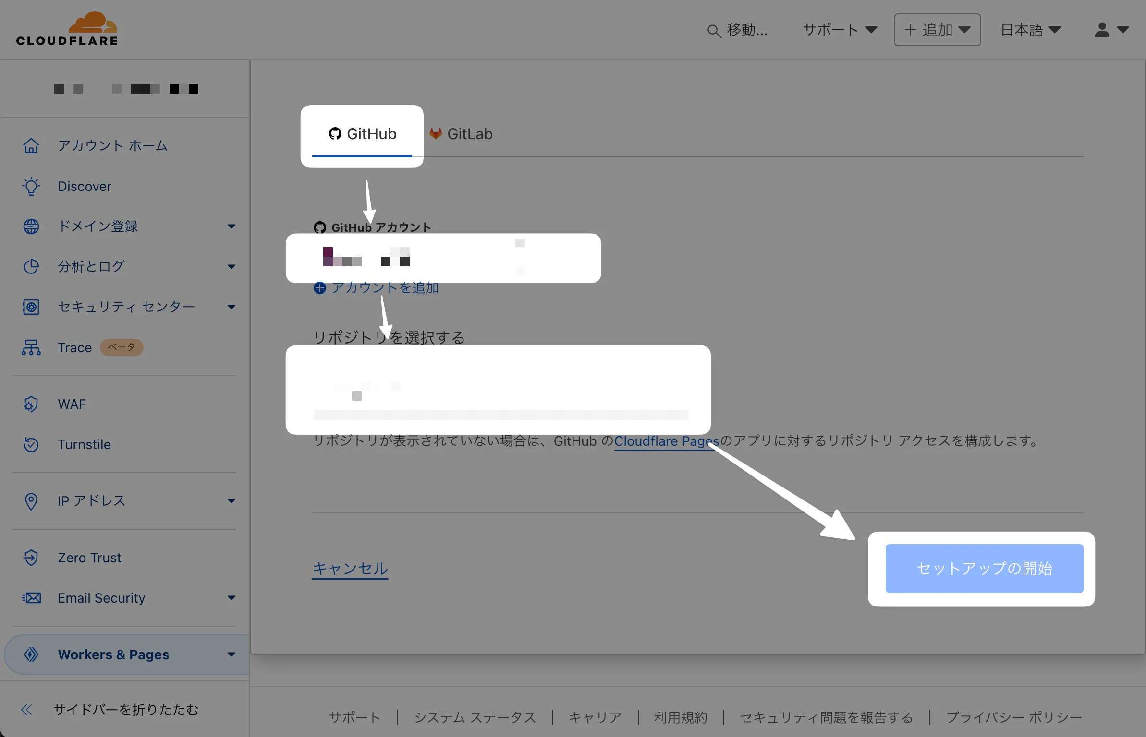The height and width of the screenshot is (737, 1146).
Task: Select the GitHub tab
Action: 363,134
